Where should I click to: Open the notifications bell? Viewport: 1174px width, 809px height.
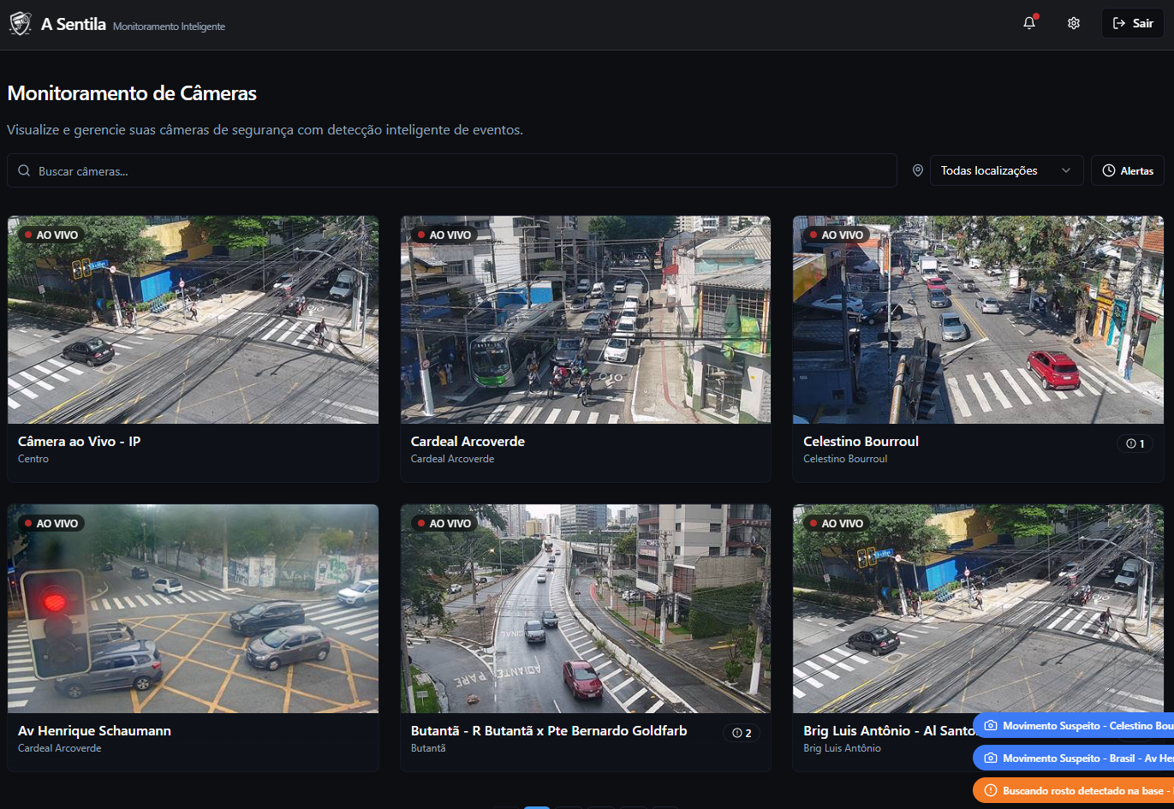[x=1029, y=23]
